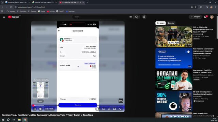The width and height of the screenshot is (218, 122).
Task: Click the YouTube search magnifier button
Action: (136, 17)
